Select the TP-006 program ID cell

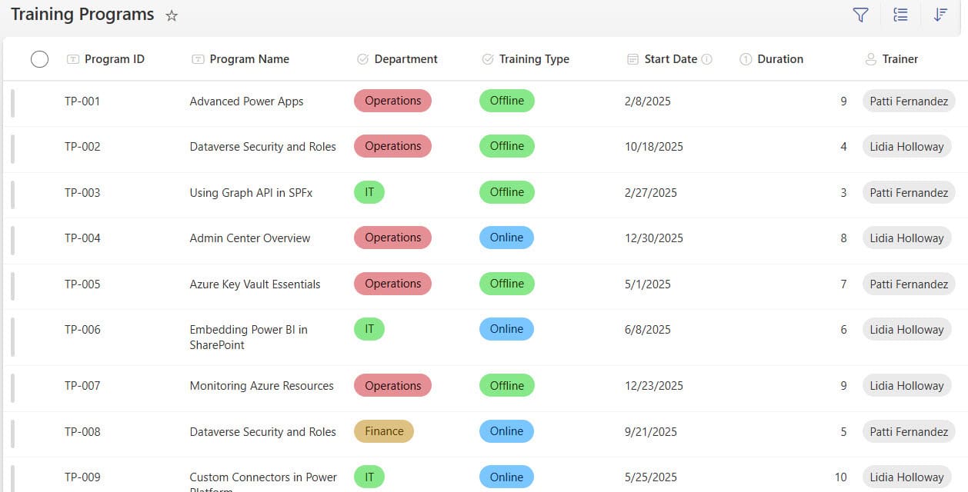(x=82, y=330)
